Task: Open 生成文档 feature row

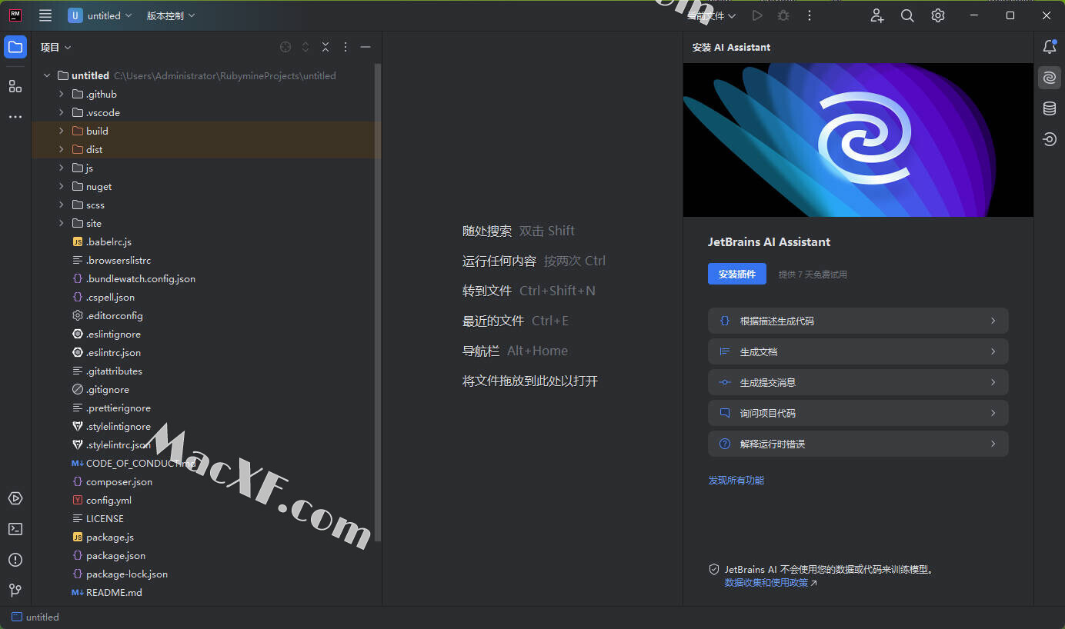Action: pyautogui.click(x=858, y=351)
